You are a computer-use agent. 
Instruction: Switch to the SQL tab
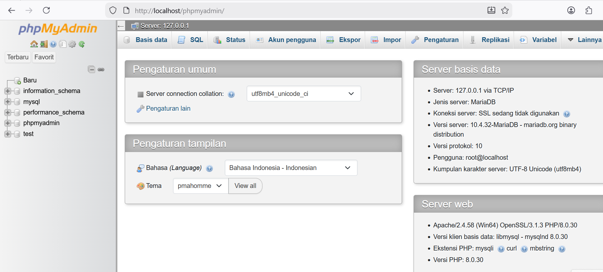tap(191, 40)
